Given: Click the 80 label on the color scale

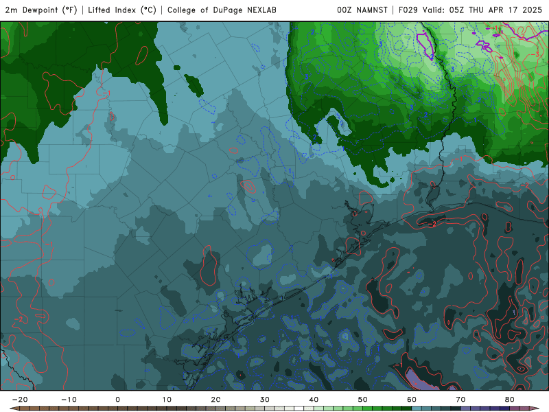Looking at the screenshot, I should 510,400.
